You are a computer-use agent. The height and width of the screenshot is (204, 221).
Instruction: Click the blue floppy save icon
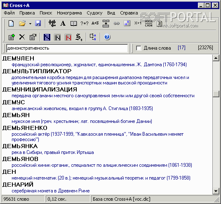(x=38, y=23)
